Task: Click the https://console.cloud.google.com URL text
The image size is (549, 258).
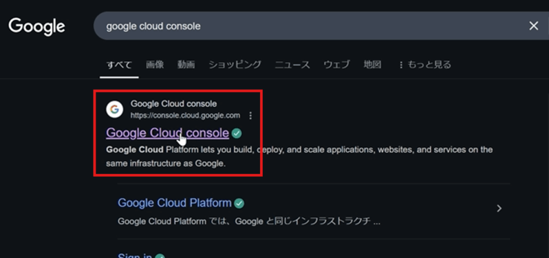Action: tap(185, 115)
